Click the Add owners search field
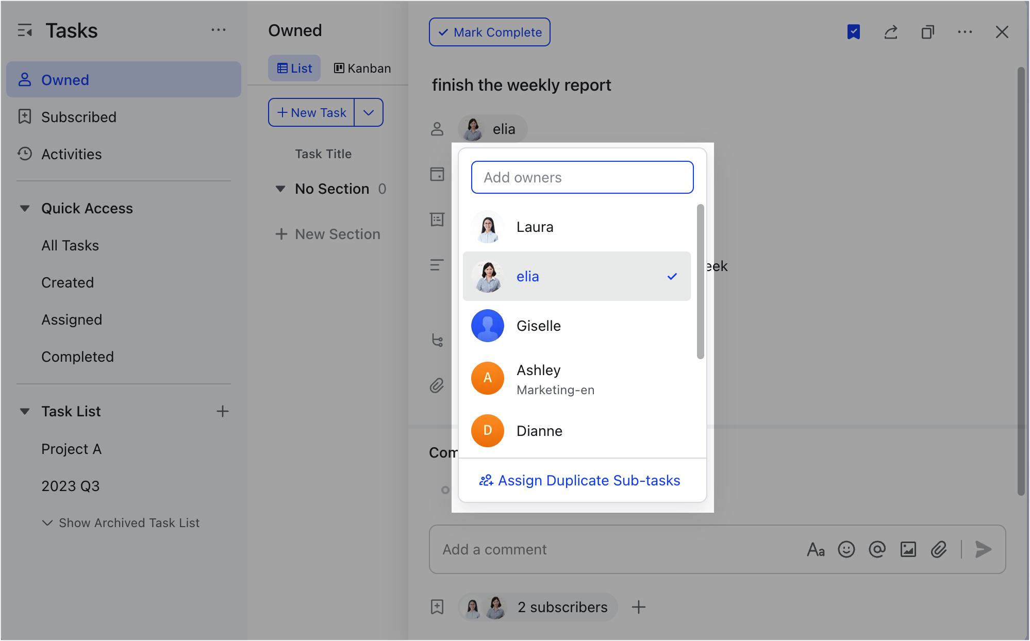Image resolution: width=1030 pixels, height=641 pixels. pyautogui.click(x=582, y=177)
